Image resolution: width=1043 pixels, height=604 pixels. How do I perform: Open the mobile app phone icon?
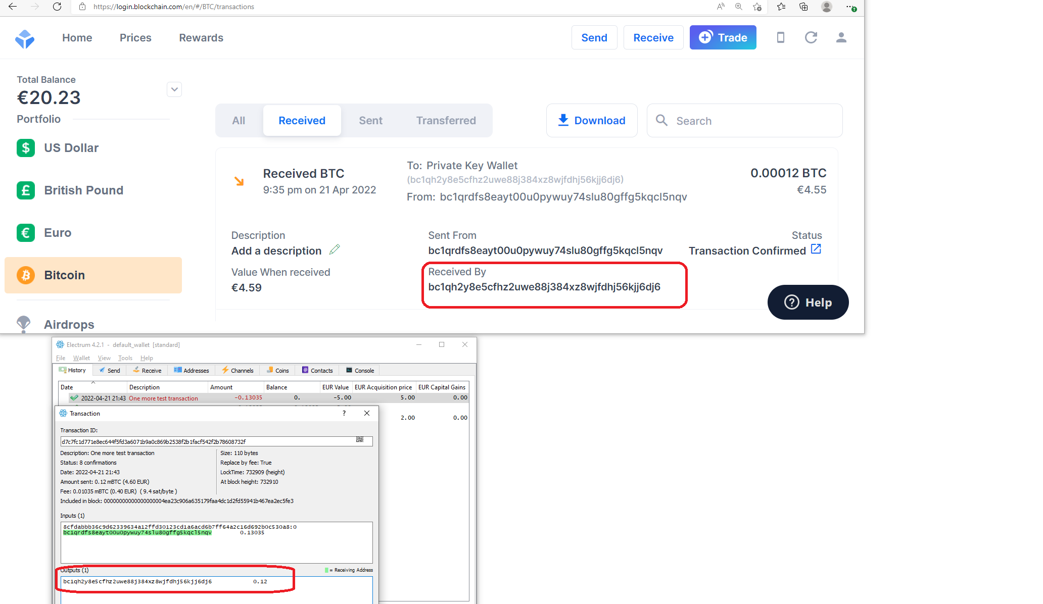click(780, 38)
